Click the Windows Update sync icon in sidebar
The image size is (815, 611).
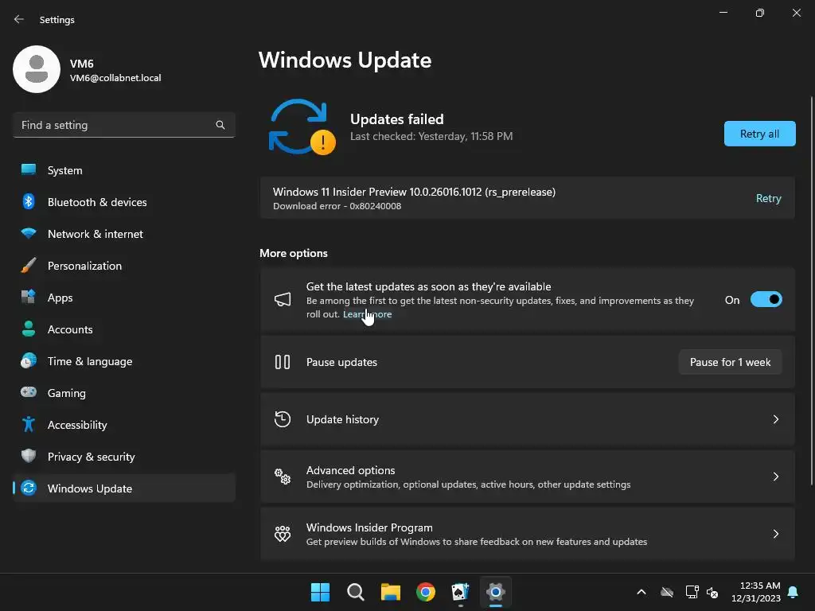point(29,488)
